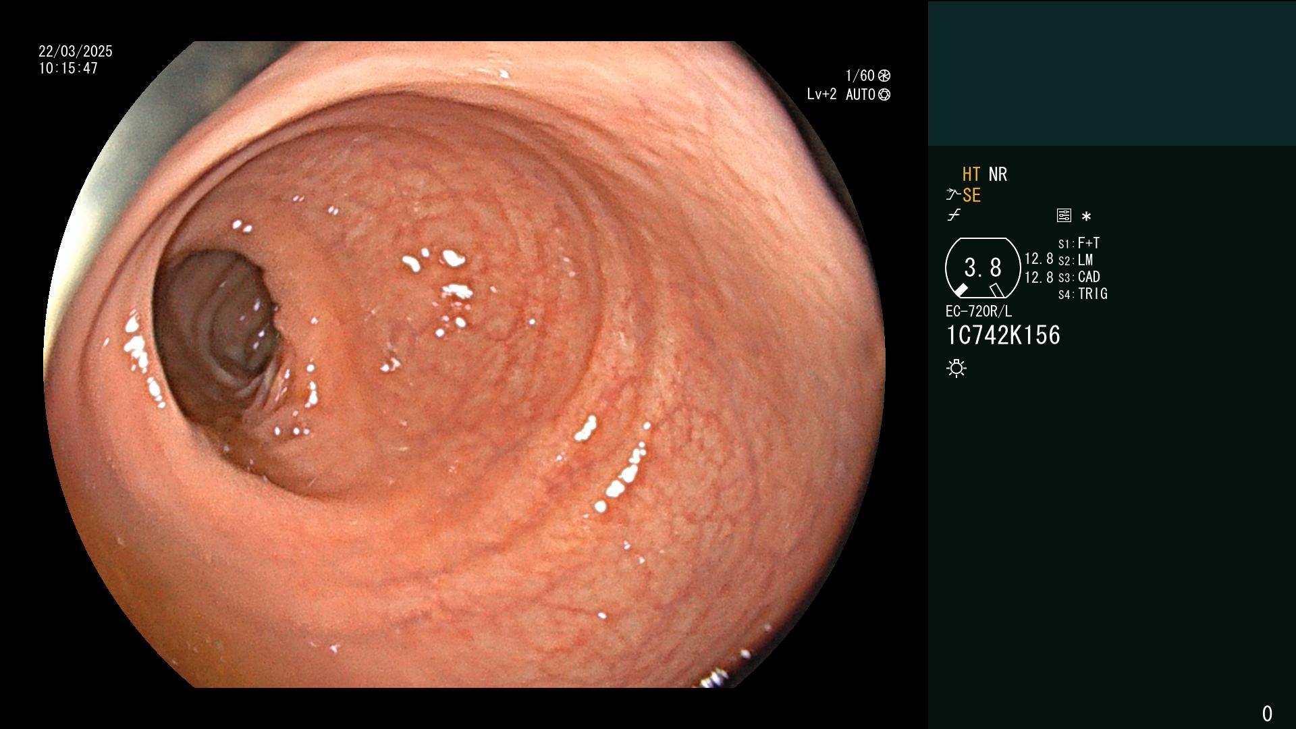Image resolution: width=1296 pixels, height=729 pixels.
Task: Click the structure enhancement curve icon beside SE
Action: coord(953,195)
